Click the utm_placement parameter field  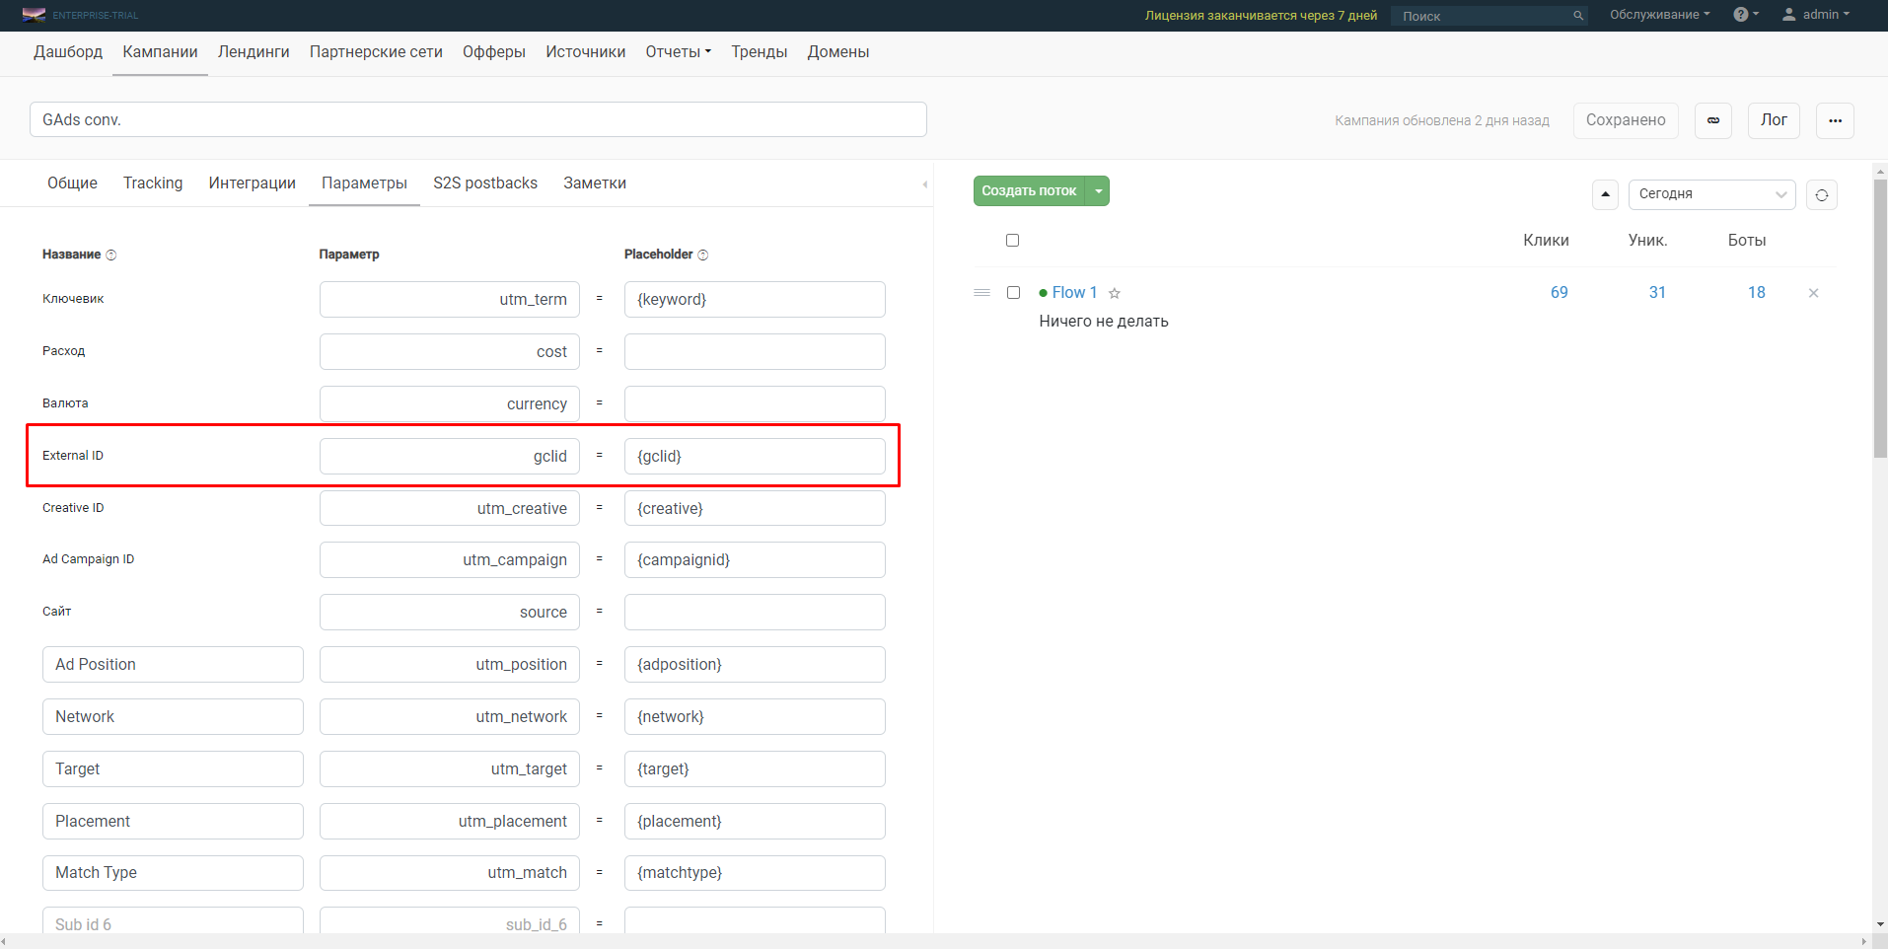point(450,822)
